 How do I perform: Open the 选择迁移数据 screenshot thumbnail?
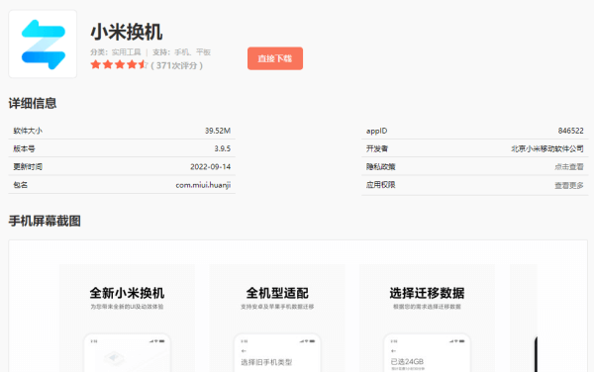[x=427, y=318]
